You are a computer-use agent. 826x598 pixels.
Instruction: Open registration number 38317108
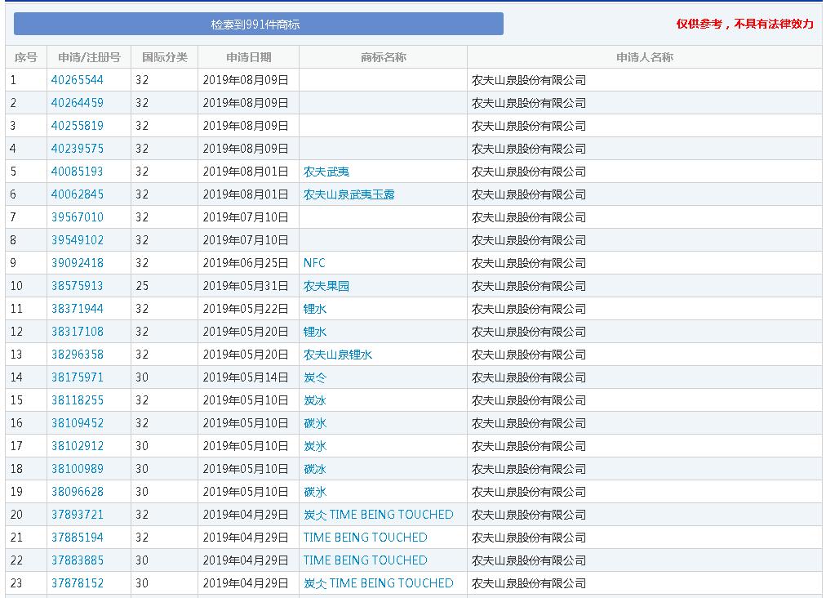click(78, 332)
